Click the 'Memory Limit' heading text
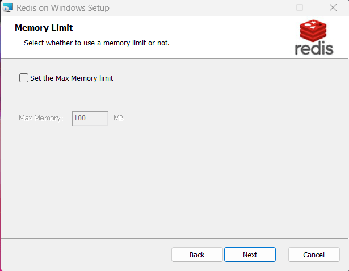This screenshot has width=349, height=271. (44, 28)
